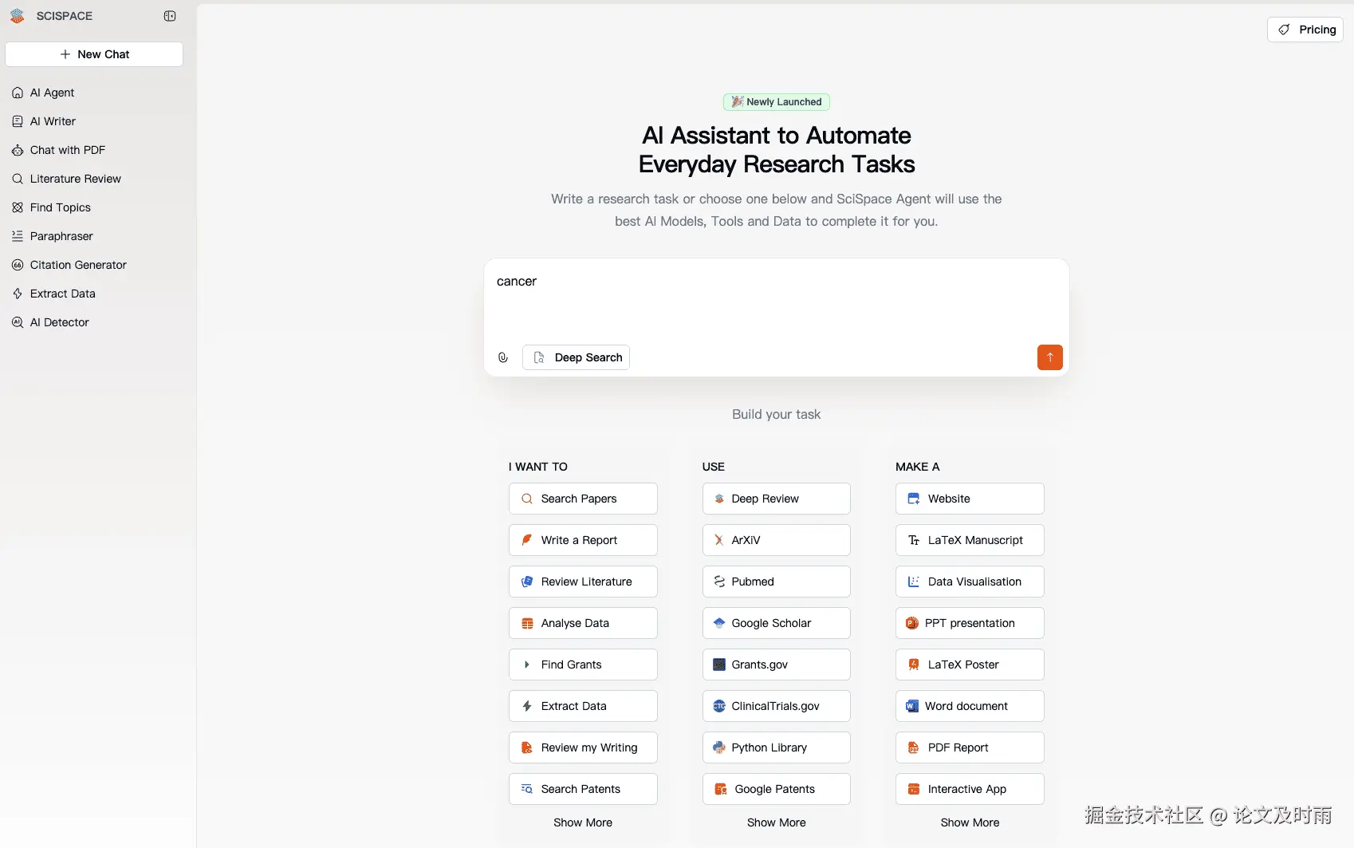Open AI Writer in the sidebar
The width and height of the screenshot is (1354, 848).
tap(53, 121)
